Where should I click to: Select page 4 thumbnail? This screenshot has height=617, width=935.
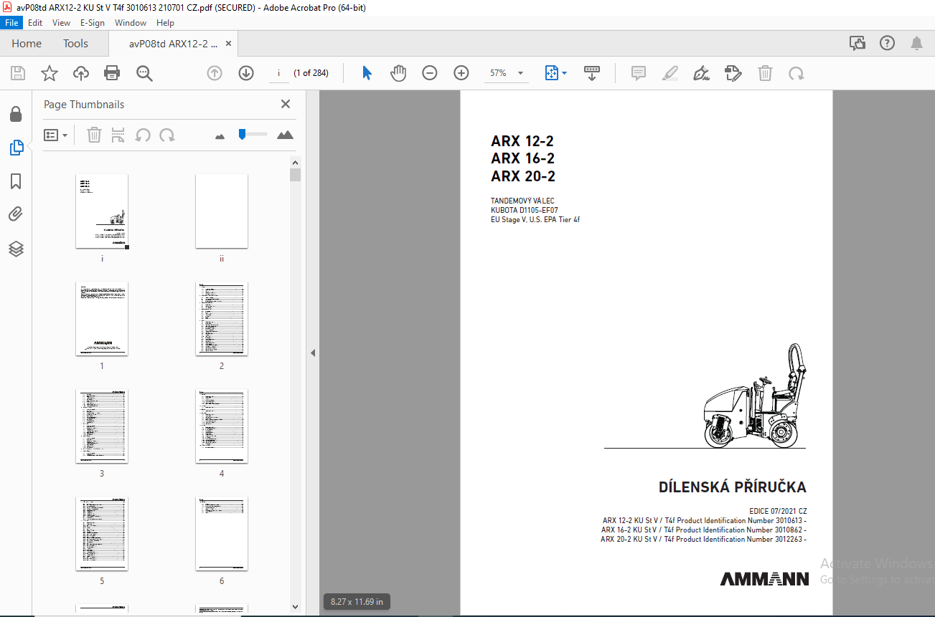[x=222, y=426]
